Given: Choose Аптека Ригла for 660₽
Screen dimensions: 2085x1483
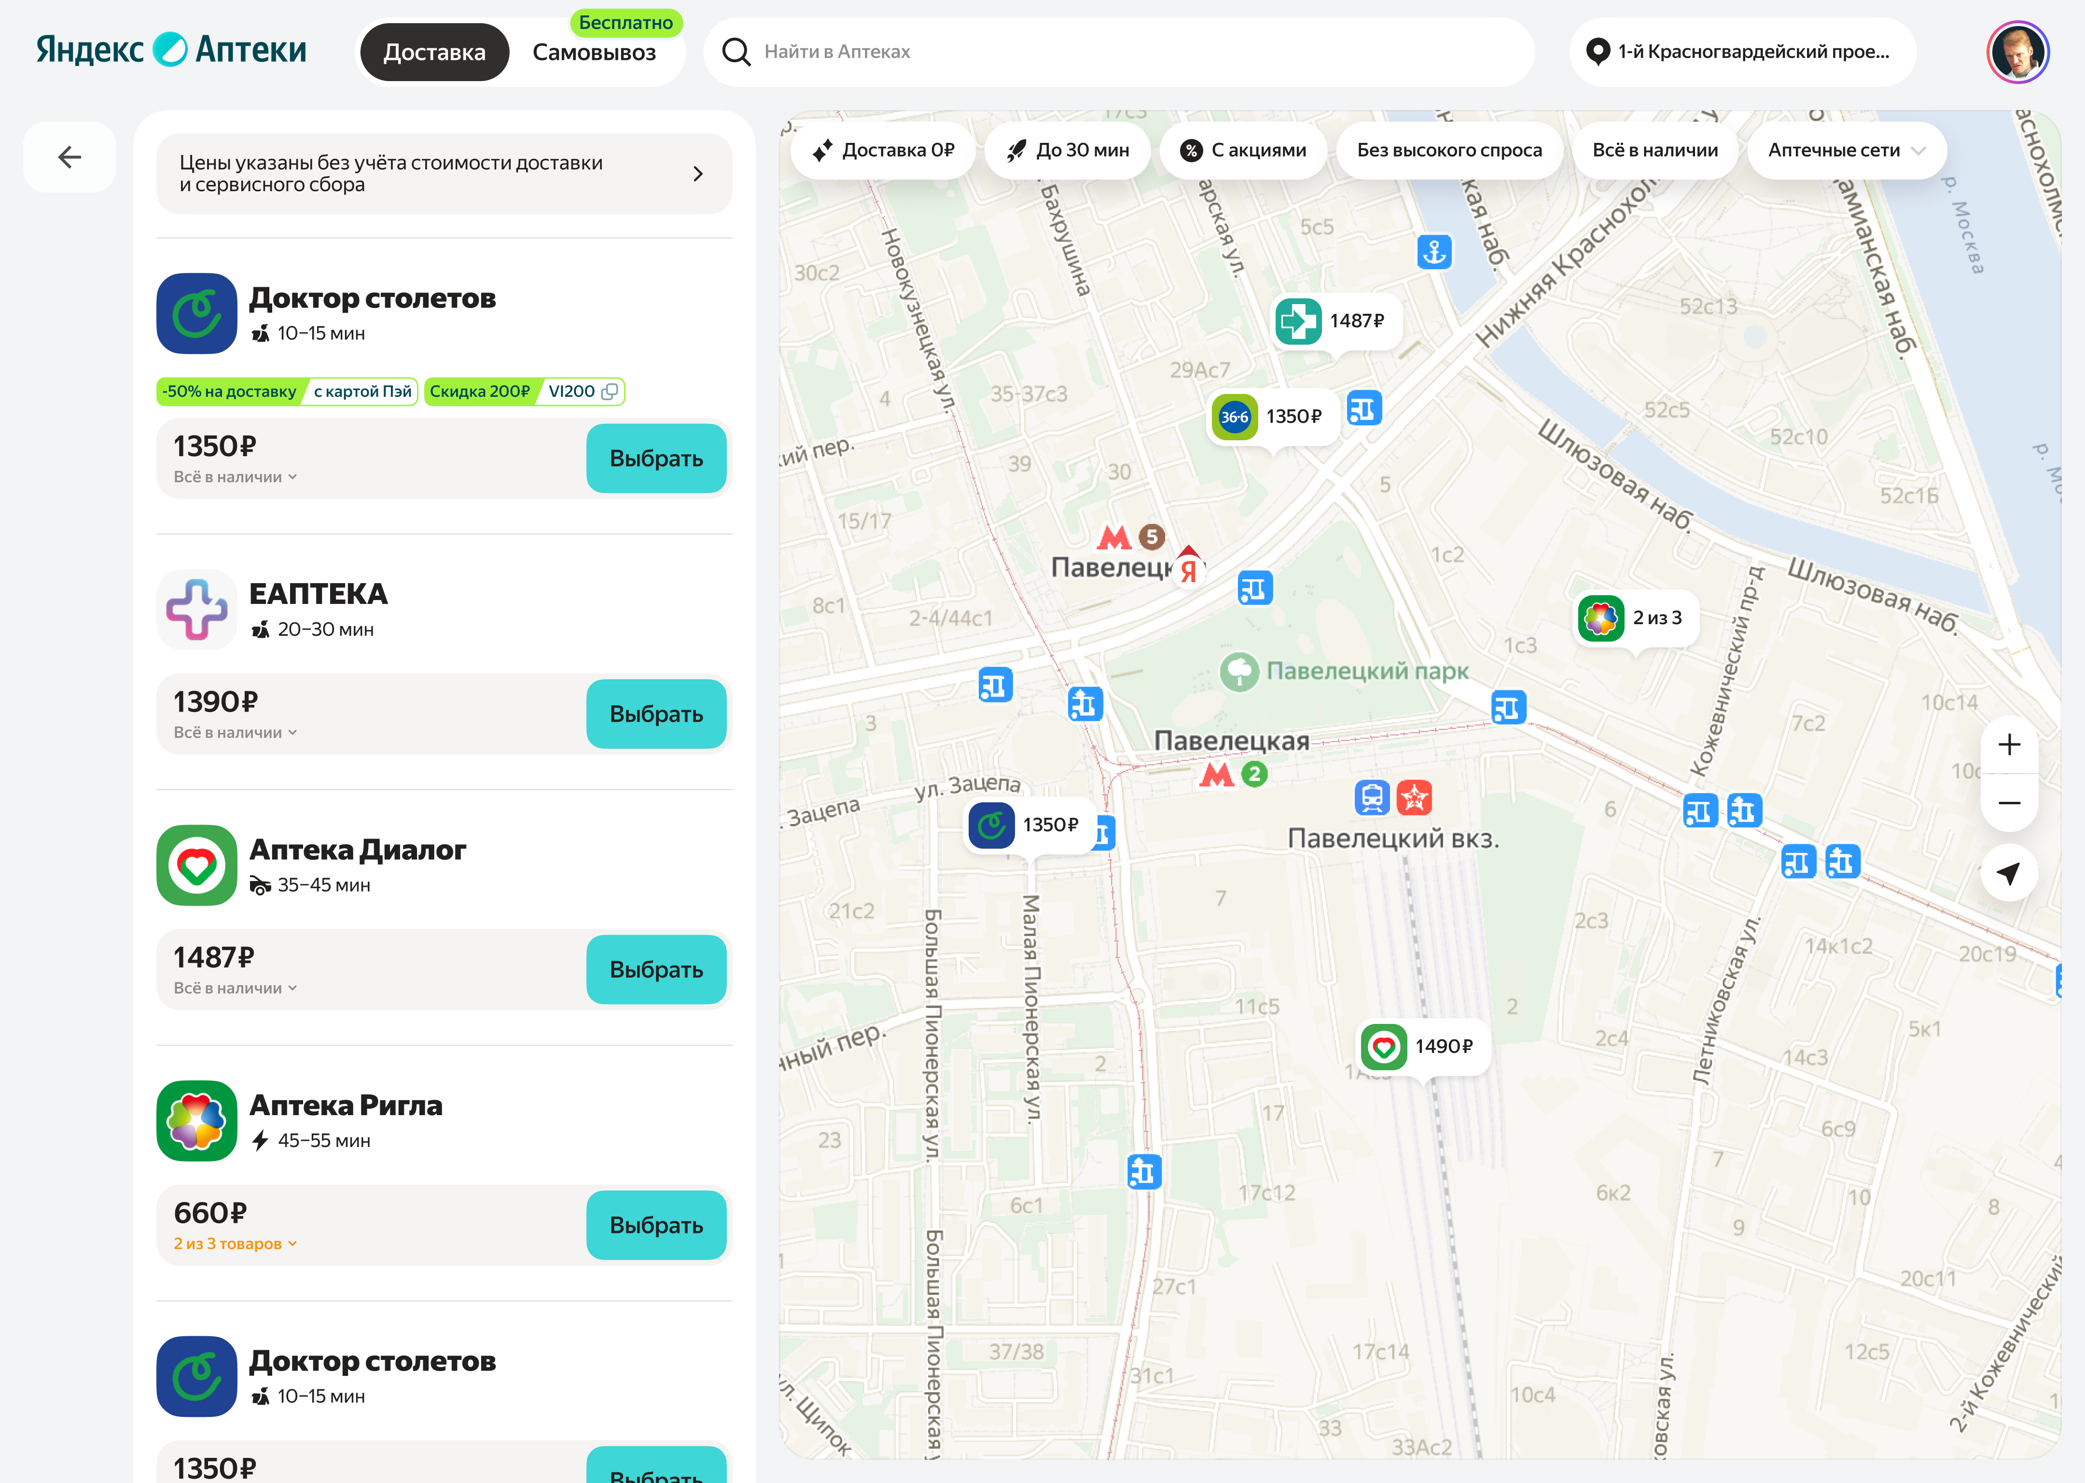Looking at the screenshot, I should pos(656,1226).
